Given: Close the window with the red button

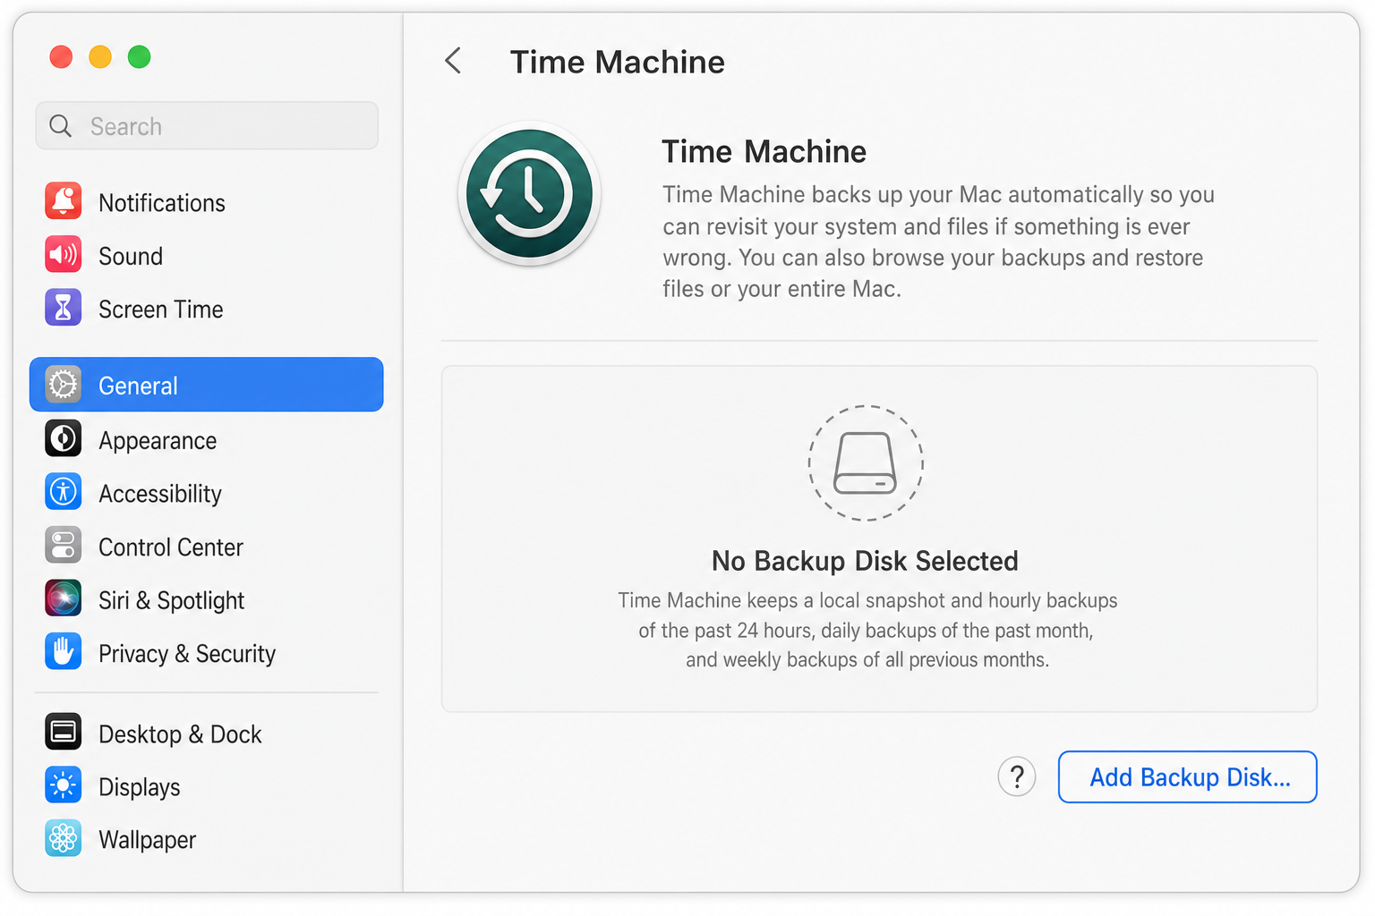Looking at the screenshot, I should pyautogui.click(x=61, y=57).
